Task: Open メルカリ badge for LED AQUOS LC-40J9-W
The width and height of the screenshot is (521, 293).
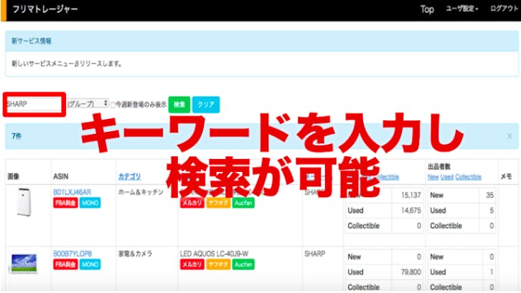Action: point(192,264)
